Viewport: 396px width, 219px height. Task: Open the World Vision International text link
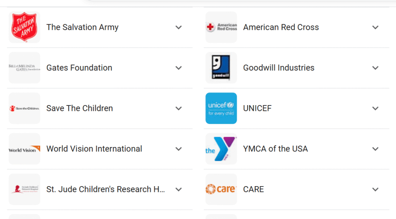click(x=94, y=149)
